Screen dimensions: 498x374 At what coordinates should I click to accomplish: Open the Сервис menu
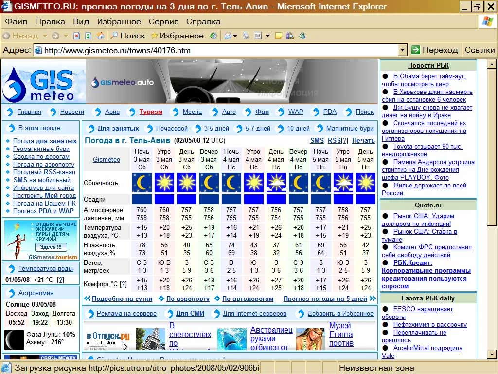click(x=163, y=21)
